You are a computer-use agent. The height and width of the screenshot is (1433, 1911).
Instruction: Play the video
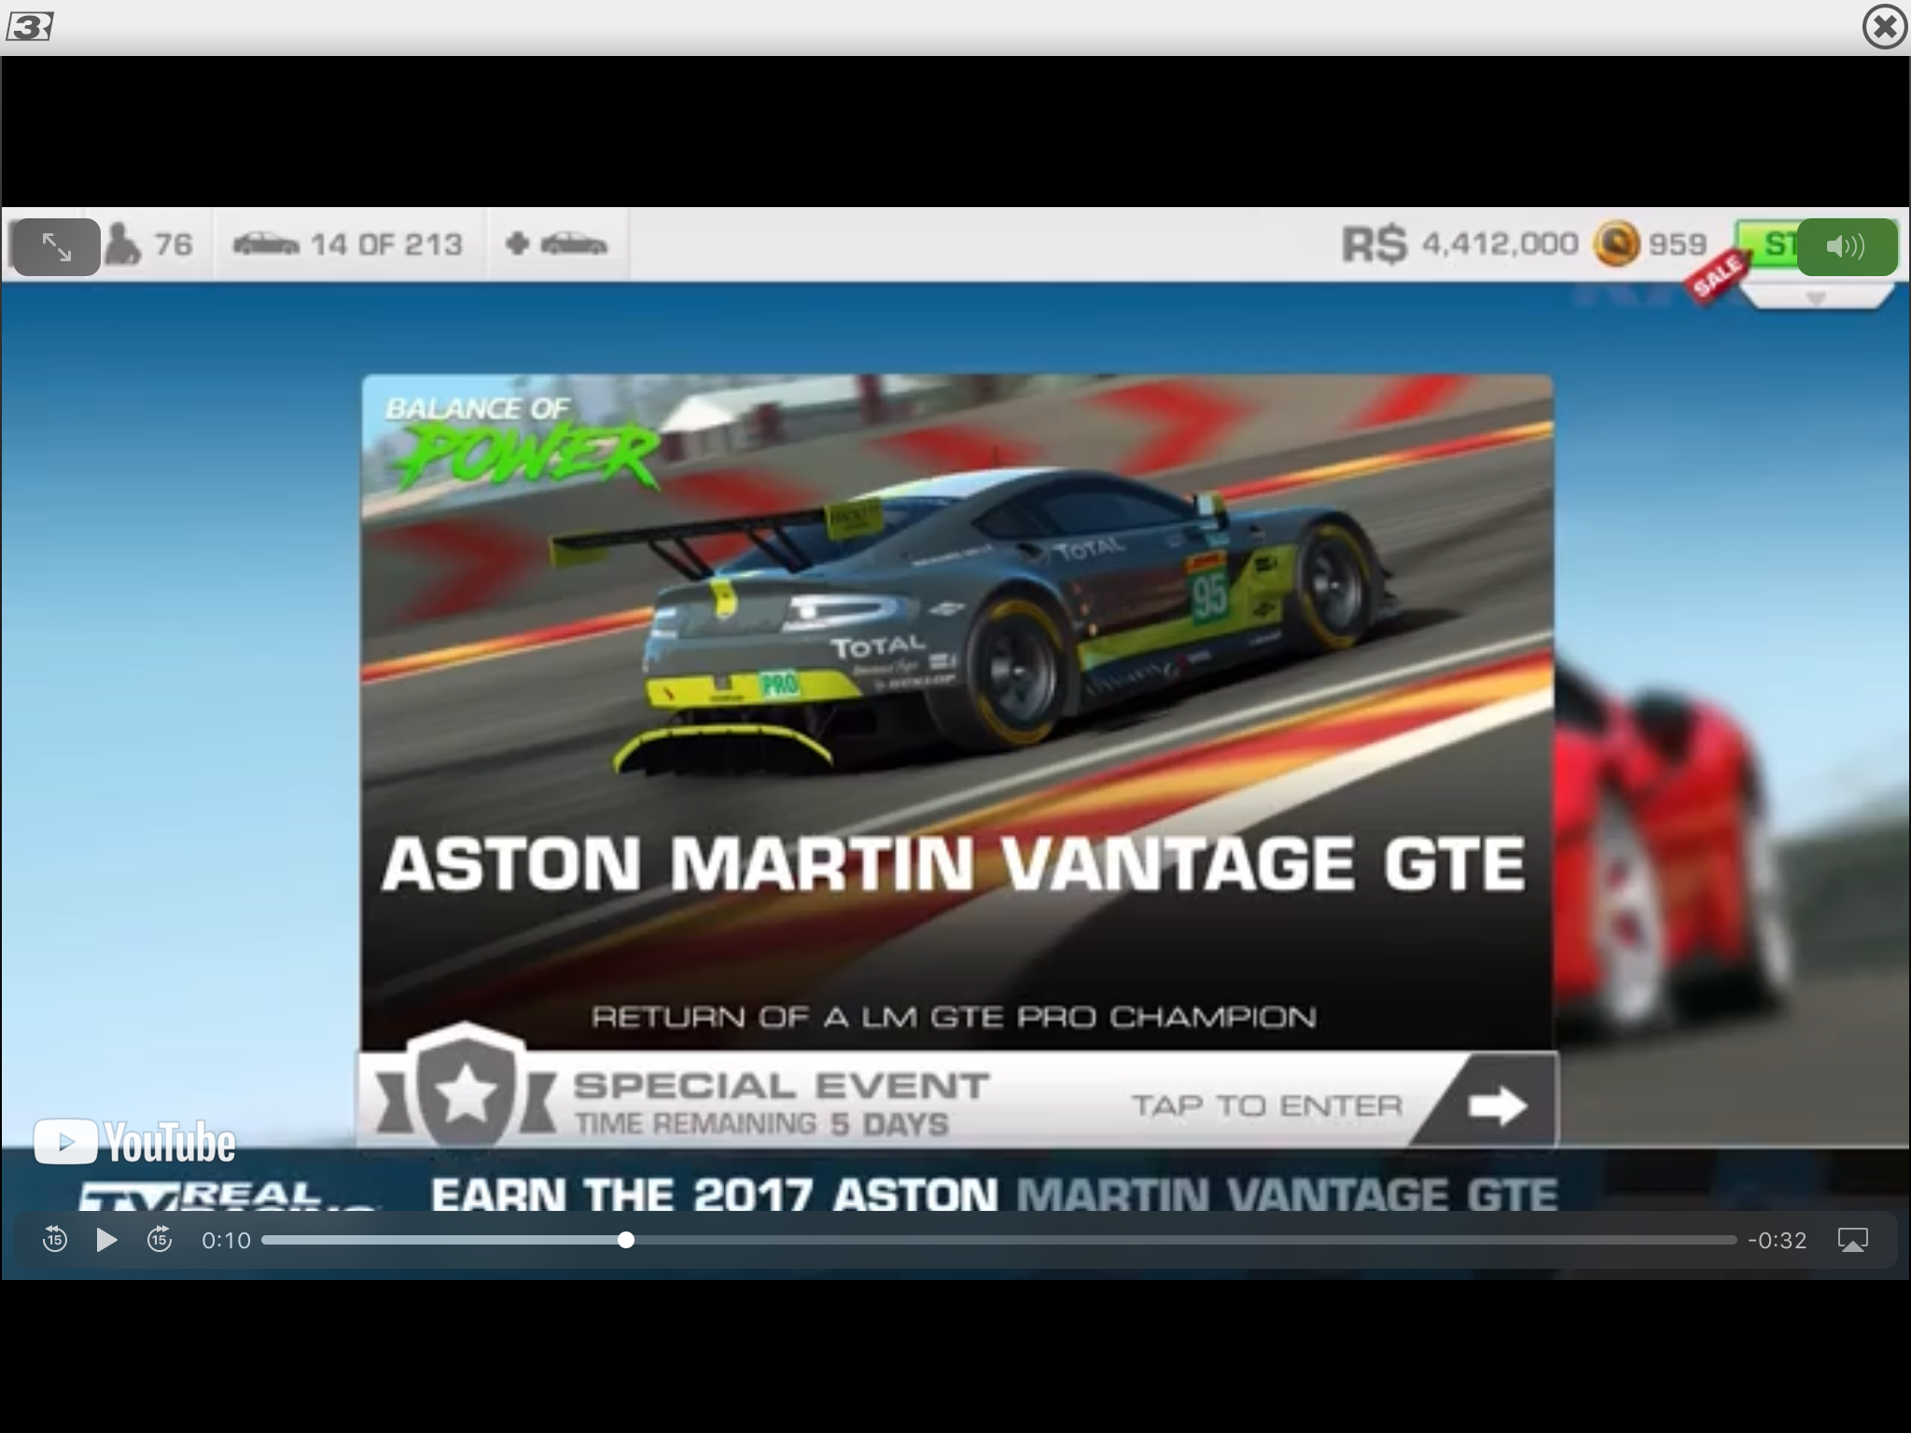[x=106, y=1240]
